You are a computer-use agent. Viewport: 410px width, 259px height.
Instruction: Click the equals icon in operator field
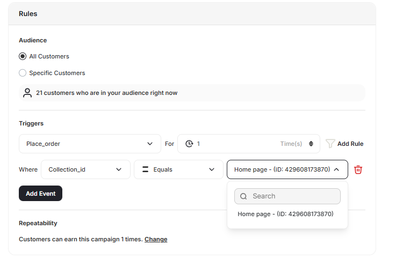pyautogui.click(x=145, y=169)
